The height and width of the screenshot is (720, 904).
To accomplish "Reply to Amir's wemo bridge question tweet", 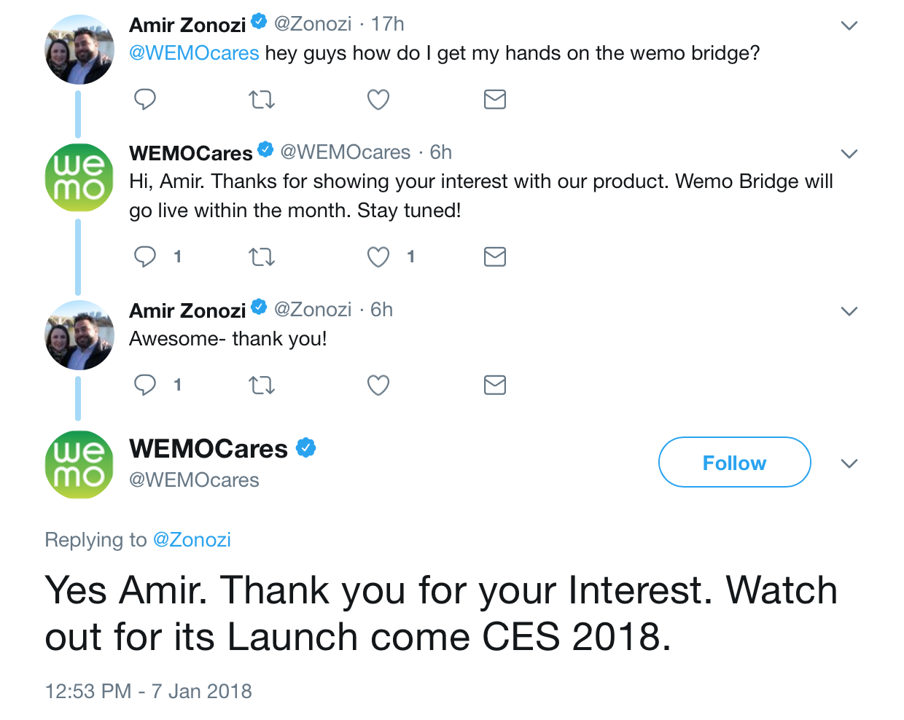I will (x=145, y=98).
